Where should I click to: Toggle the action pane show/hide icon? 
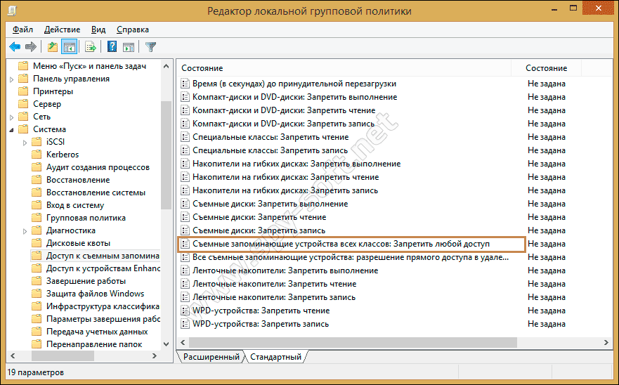pos(129,47)
